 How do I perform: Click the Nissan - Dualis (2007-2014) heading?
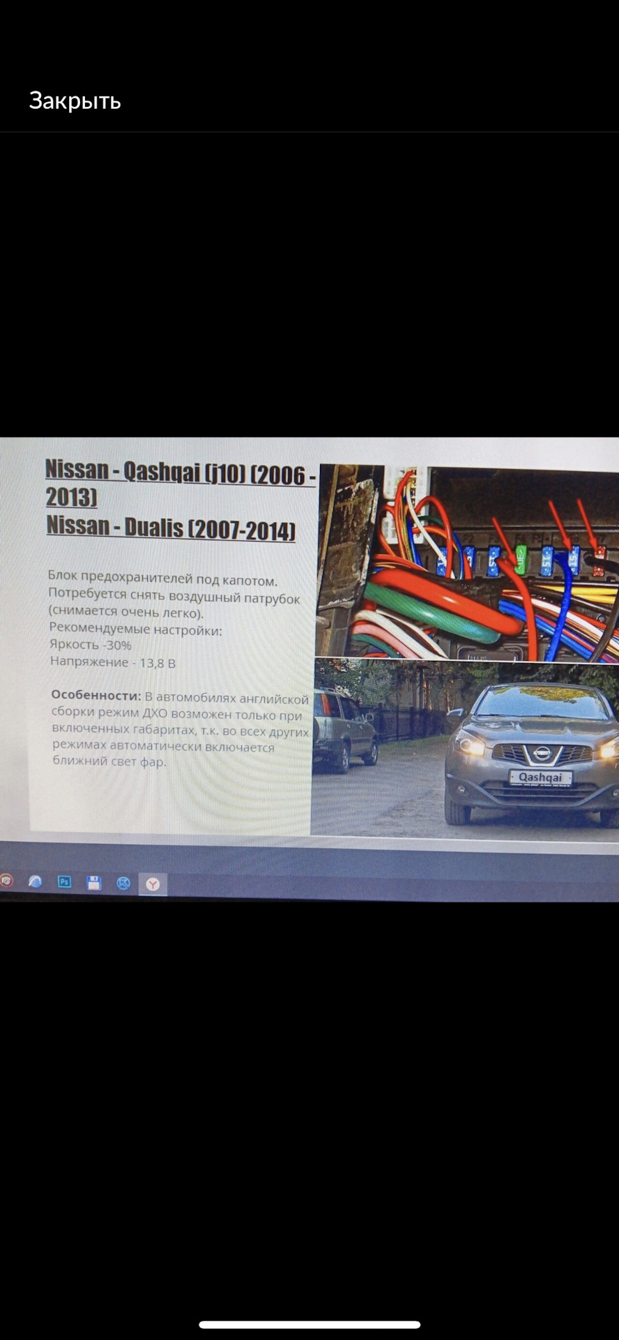[171, 528]
